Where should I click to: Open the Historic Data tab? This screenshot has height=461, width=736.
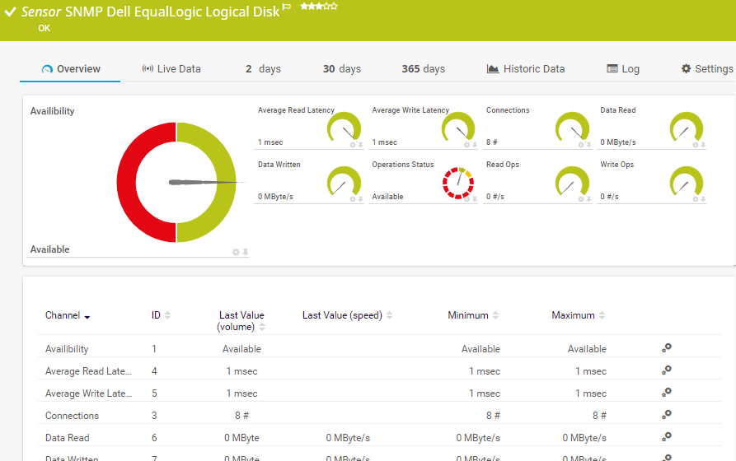click(526, 69)
